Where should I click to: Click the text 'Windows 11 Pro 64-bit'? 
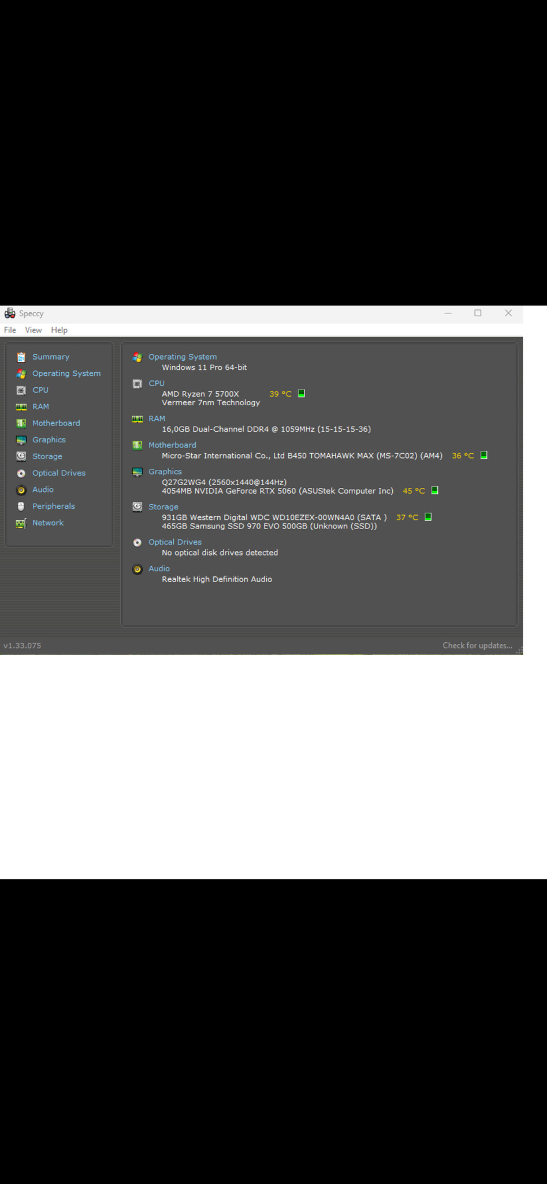click(x=204, y=368)
